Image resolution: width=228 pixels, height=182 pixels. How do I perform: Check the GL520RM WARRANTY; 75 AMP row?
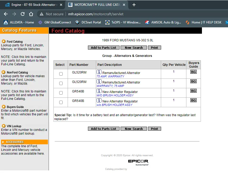point(61,83)
